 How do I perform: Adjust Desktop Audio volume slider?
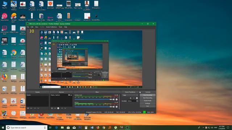(x=93, y=100)
